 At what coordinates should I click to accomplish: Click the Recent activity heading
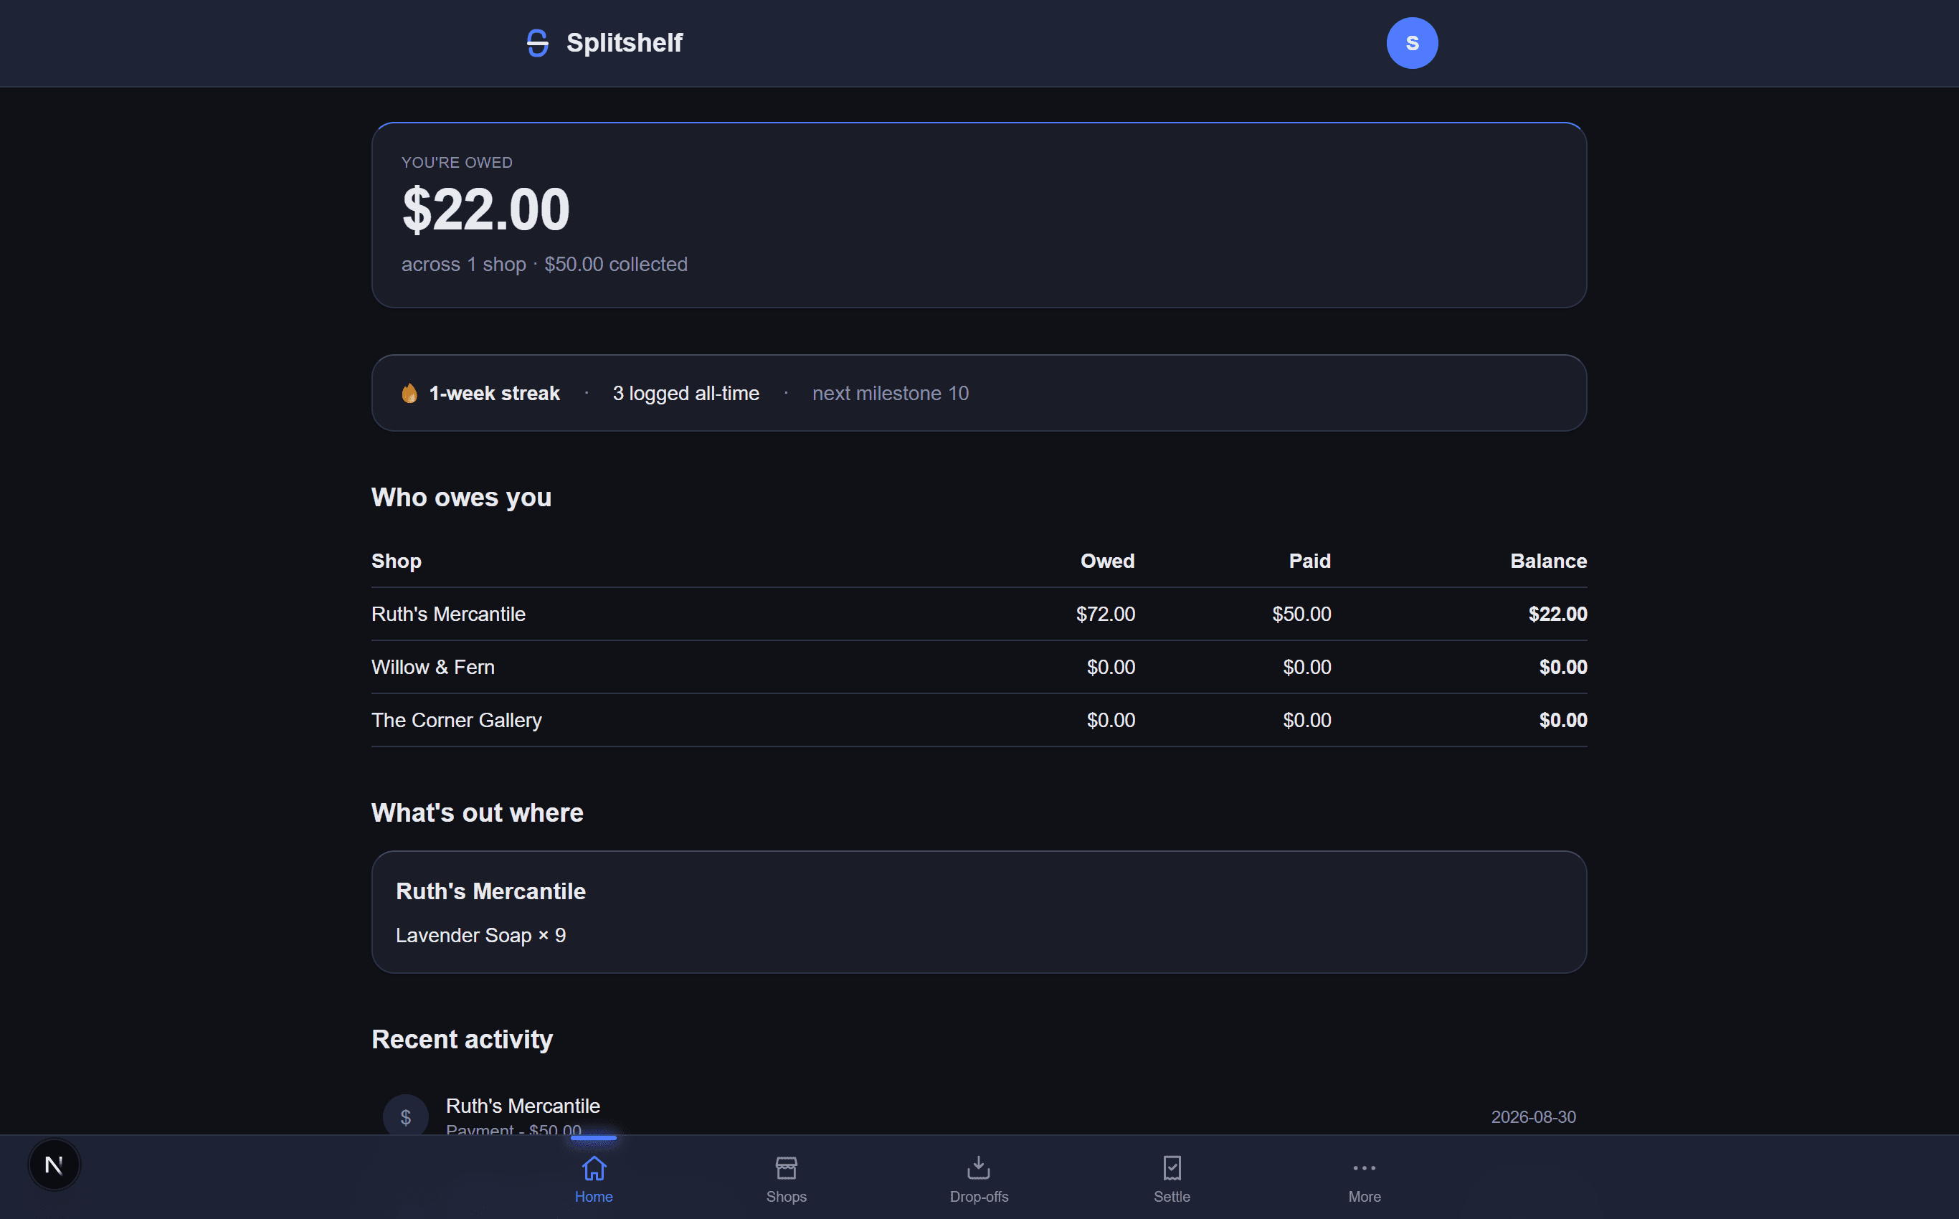pos(462,1039)
